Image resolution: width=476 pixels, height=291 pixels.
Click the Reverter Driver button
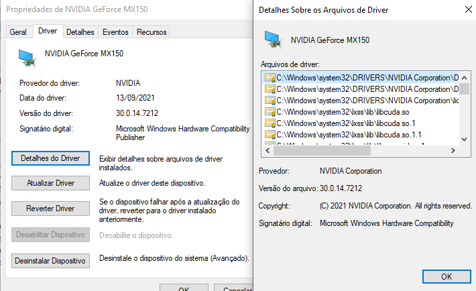(50, 209)
